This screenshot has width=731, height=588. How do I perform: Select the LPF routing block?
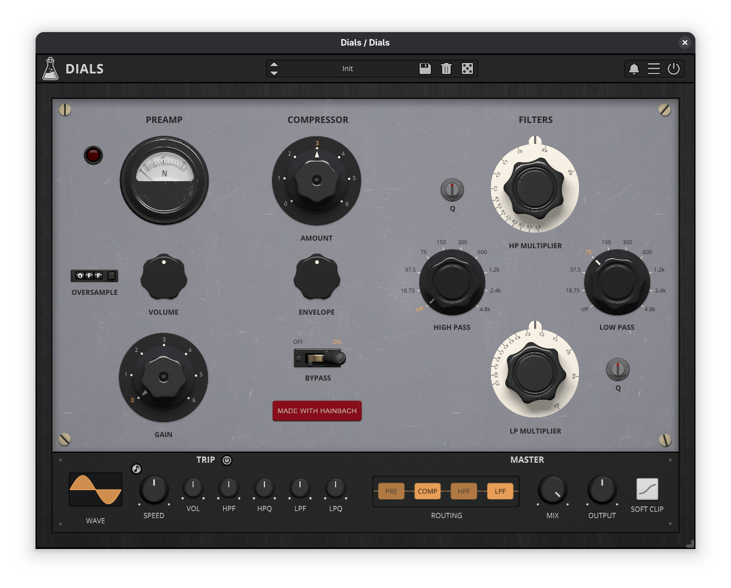point(500,491)
